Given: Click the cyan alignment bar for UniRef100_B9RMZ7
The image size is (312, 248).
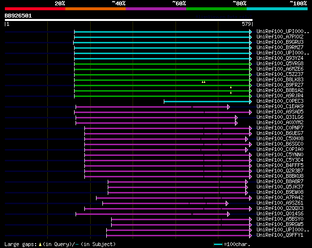Looking at the screenshot, I should 162,48.
